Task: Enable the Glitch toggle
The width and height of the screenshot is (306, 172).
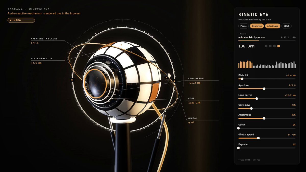Action: tap(286, 26)
